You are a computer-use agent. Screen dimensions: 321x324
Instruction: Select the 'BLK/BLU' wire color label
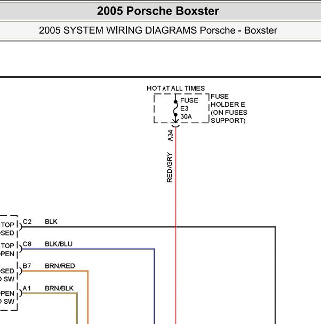tap(59, 244)
